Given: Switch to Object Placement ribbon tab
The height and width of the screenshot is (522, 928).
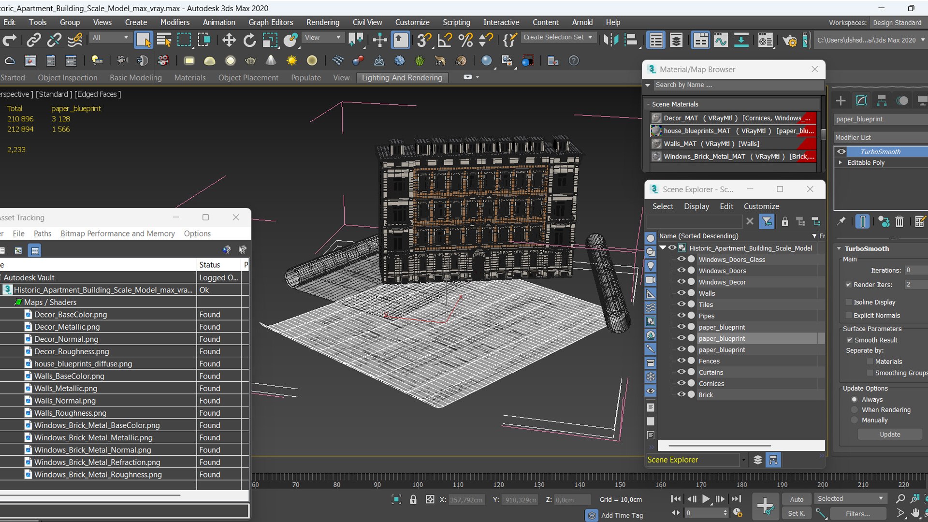Looking at the screenshot, I should coord(248,78).
